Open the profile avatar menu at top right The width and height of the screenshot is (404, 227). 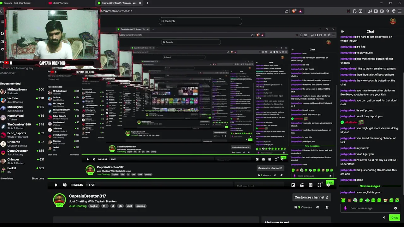pyautogui.click(x=393, y=21)
